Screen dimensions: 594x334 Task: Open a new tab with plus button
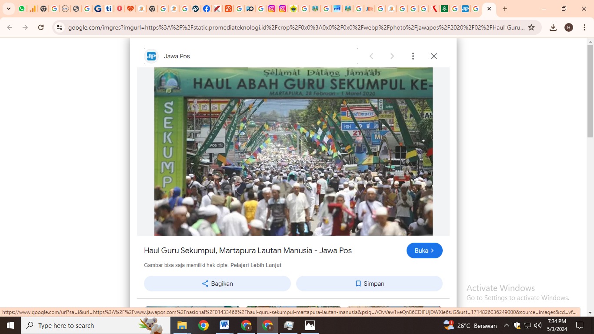pyautogui.click(x=504, y=9)
